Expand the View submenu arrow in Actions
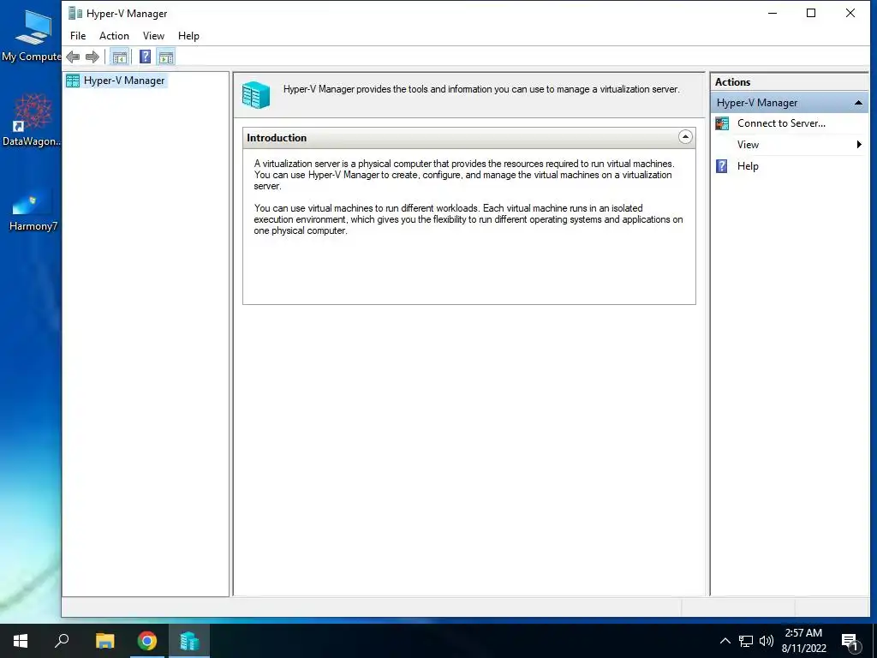877x658 pixels. 859,144
